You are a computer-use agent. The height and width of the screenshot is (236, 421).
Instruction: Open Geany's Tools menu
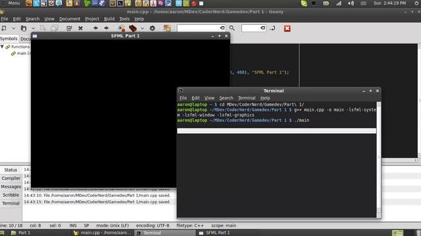[x=124, y=19]
